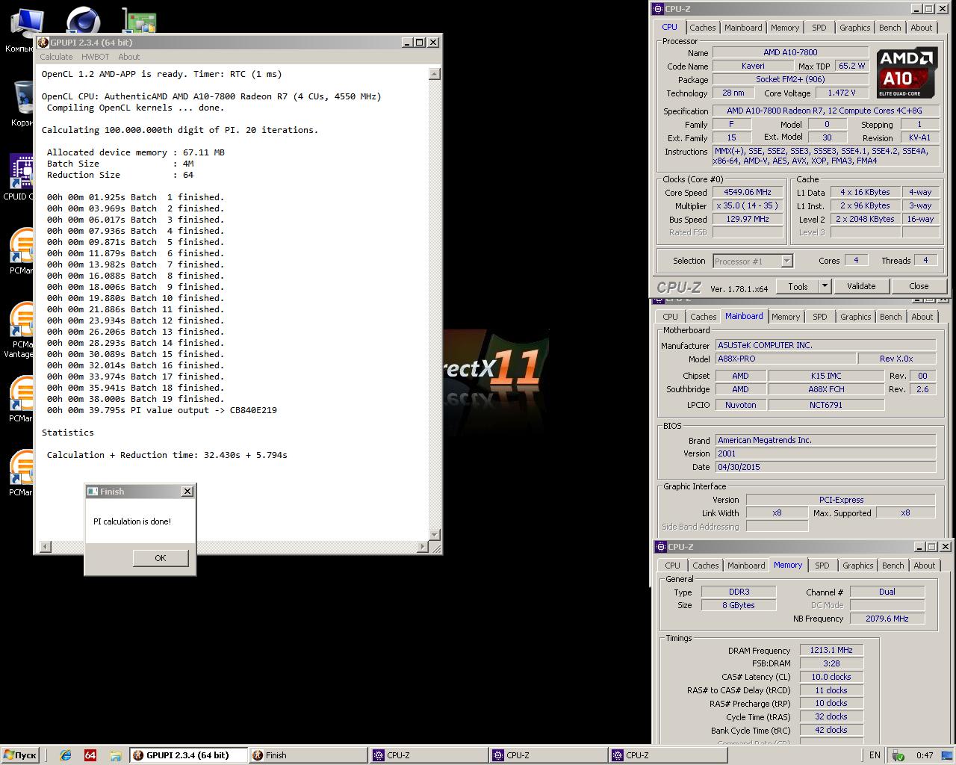The width and height of the screenshot is (956, 765).
Task: Select CPU tab in bottom CPU-Z window
Action: tap(672, 566)
